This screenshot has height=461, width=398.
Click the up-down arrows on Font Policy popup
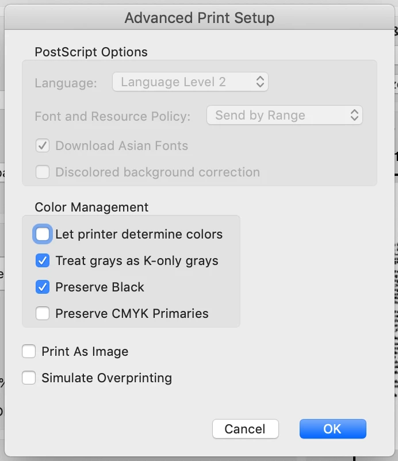click(x=354, y=116)
